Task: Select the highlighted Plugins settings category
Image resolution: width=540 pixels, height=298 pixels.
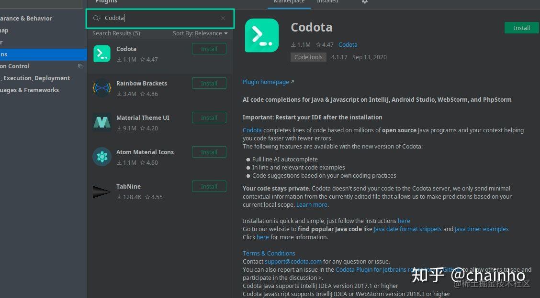Action: click(44, 54)
